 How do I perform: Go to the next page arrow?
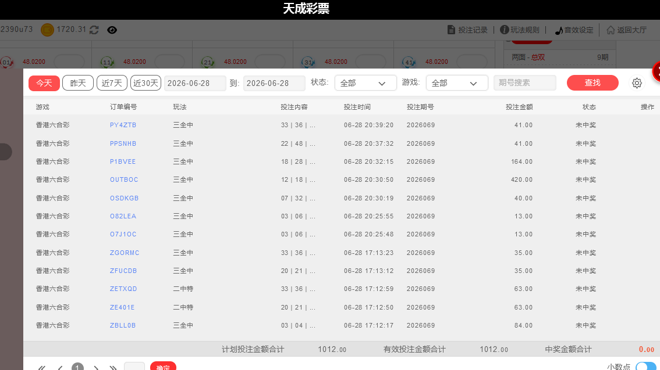pyautogui.click(x=96, y=368)
